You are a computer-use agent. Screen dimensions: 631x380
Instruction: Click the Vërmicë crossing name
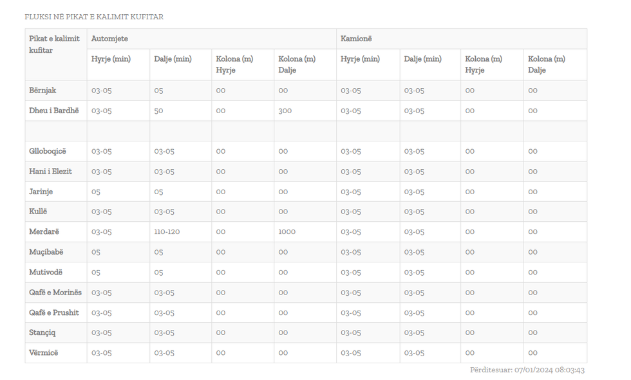click(43, 353)
